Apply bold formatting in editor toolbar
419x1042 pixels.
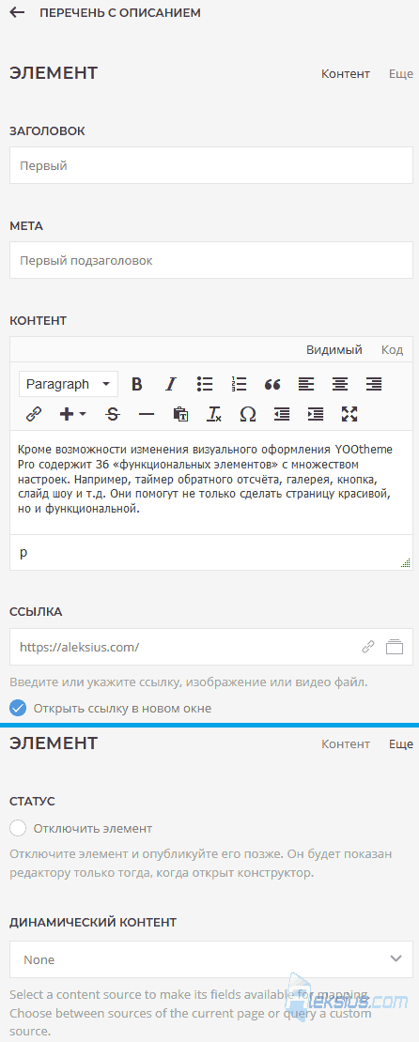[x=137, y=384]
